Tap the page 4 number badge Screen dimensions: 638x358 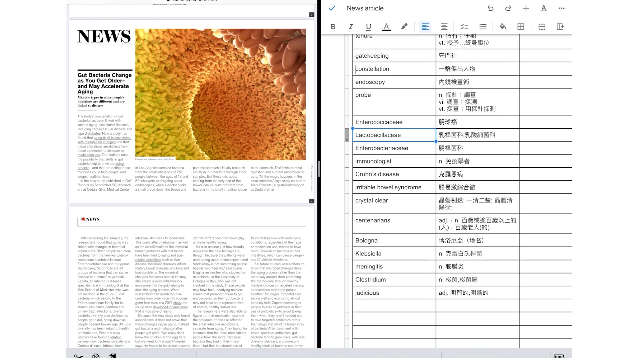[x=312, y=201]
